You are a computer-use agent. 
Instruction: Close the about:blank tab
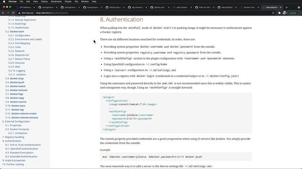click(191, 8)
